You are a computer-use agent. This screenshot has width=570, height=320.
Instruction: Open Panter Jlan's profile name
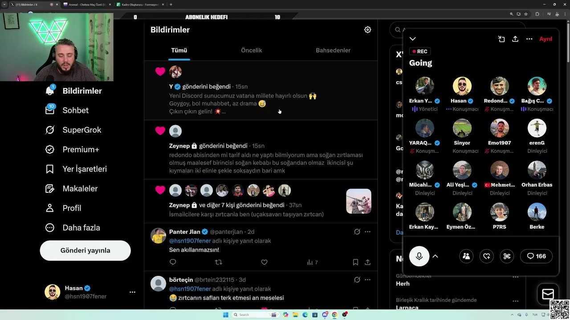pyautogui.click(x=185, y=232)
